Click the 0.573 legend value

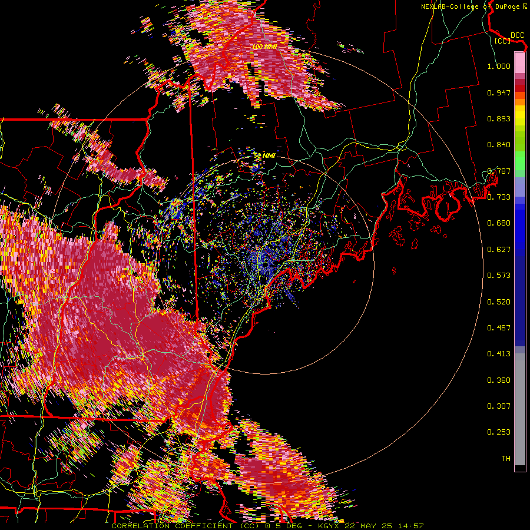pos(499,276)
